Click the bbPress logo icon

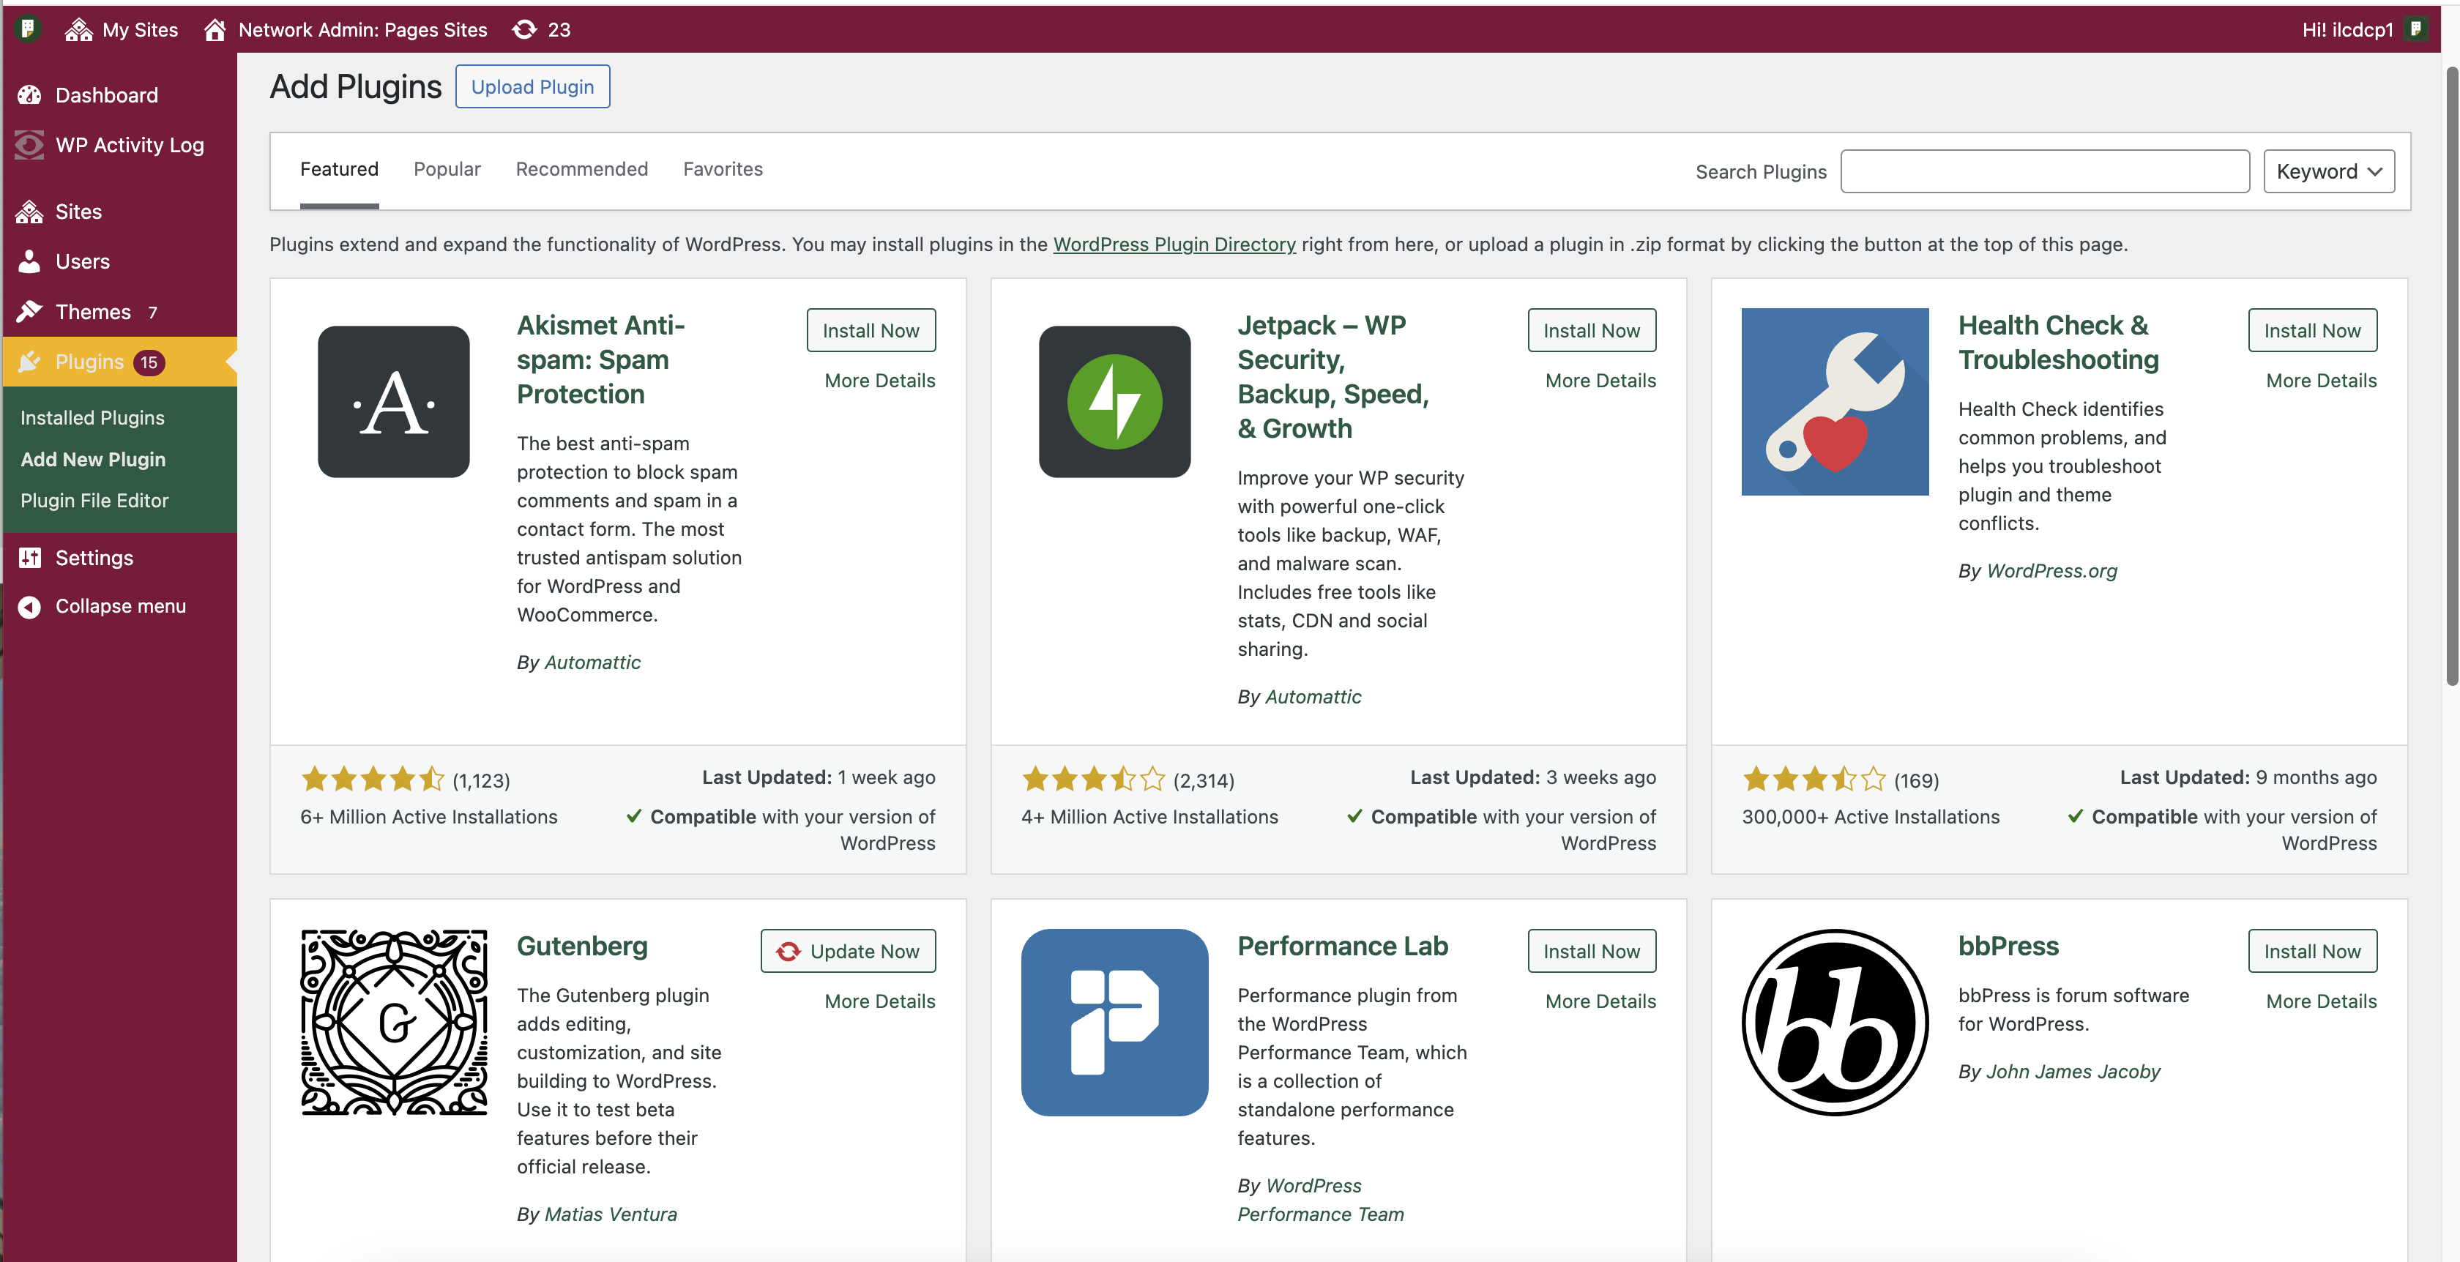point(1835,1023)
